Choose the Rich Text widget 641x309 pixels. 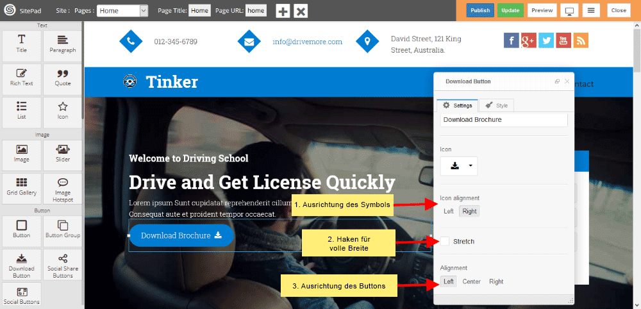click(22, 79)
